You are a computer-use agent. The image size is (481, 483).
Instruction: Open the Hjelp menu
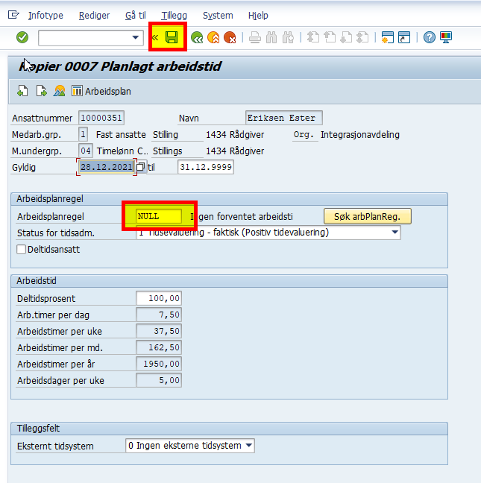[258, 16]
